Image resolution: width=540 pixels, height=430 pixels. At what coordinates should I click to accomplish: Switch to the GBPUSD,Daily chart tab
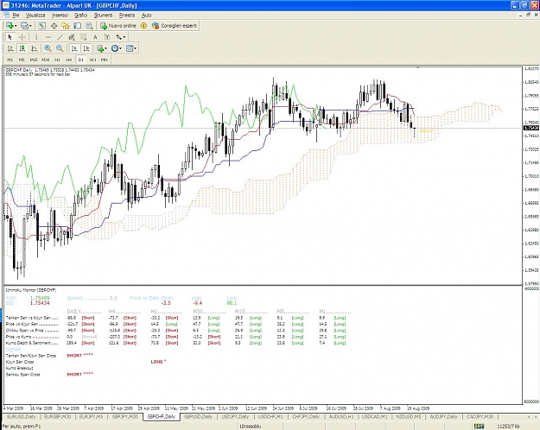click(198, 417)
